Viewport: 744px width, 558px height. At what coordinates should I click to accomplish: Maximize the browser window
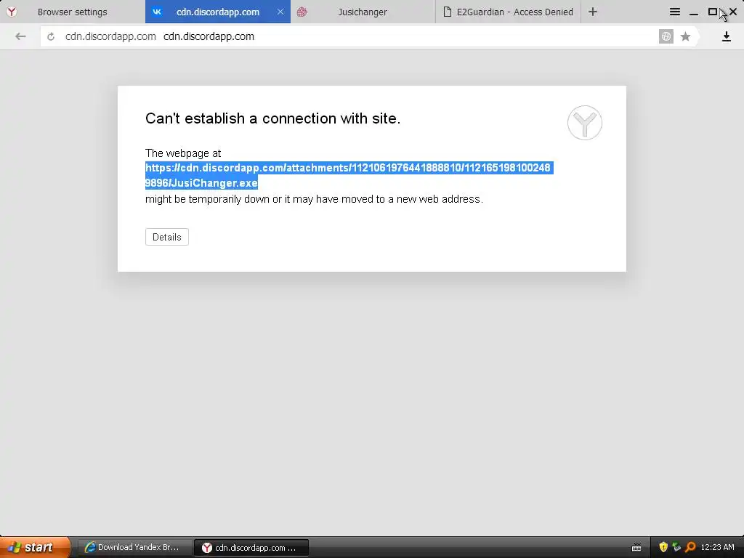713,12
